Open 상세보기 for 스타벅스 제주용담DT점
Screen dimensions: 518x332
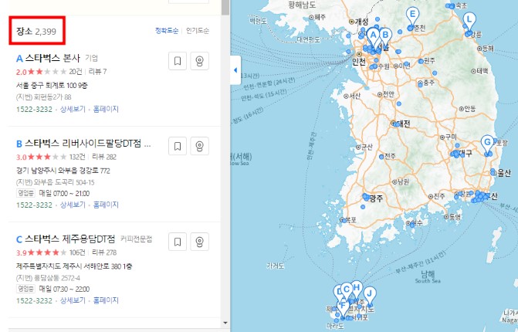point(73,300)
